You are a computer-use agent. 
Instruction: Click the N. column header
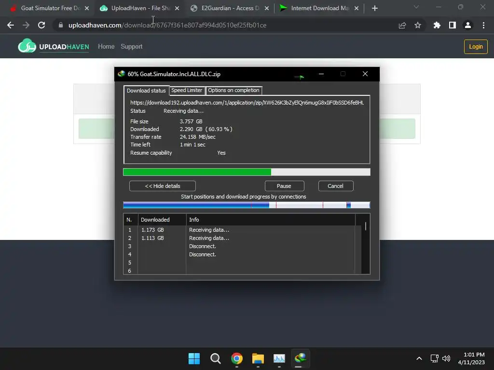pos(131,220)
